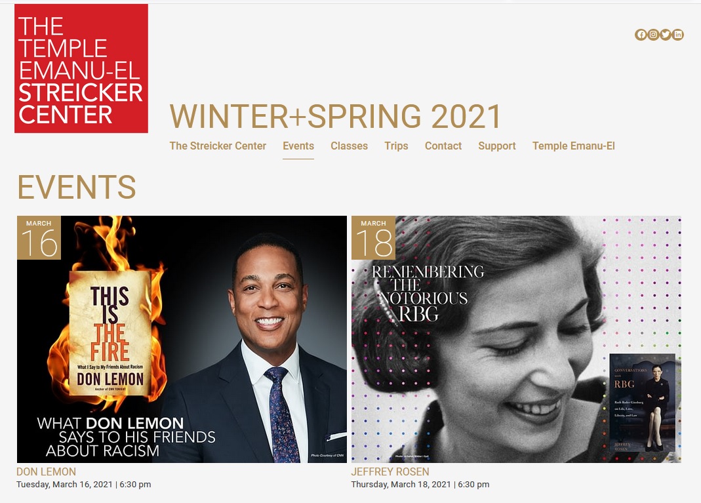Screen dimensions: 701x503
Task: Go to the Support navigation item
Action: [496, 146]
